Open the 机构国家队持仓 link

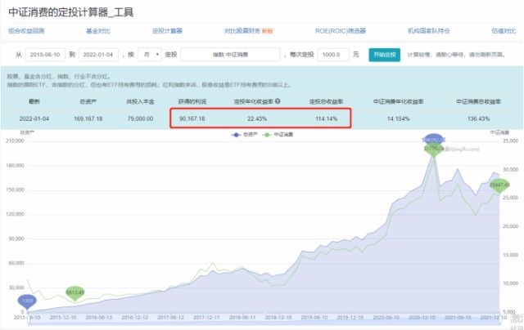click(429, 31)
